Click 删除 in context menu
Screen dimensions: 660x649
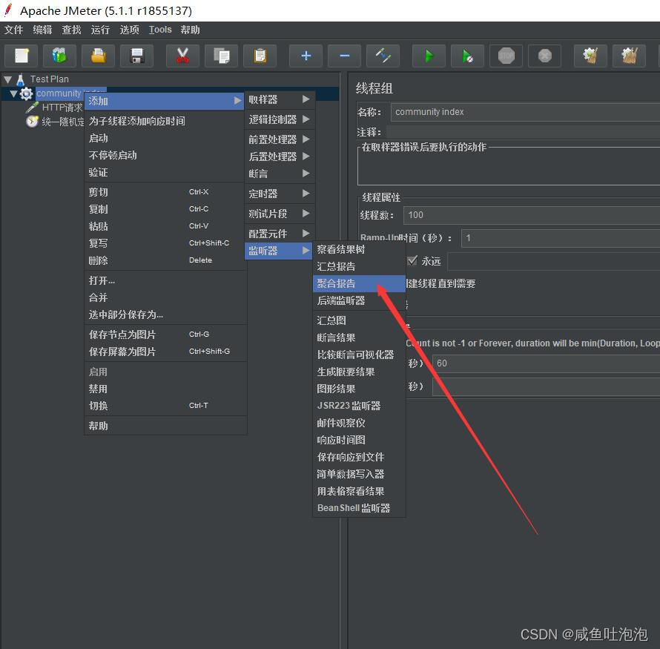[165, 260]
